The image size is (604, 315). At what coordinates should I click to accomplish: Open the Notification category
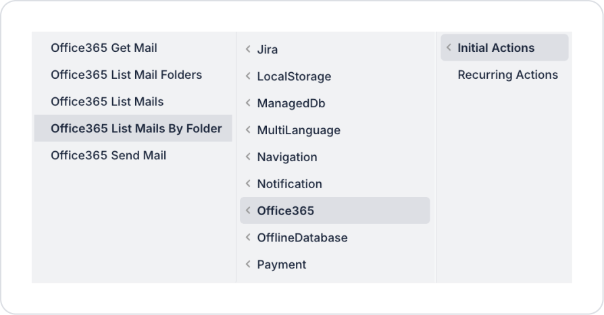[x=334, y=184]
